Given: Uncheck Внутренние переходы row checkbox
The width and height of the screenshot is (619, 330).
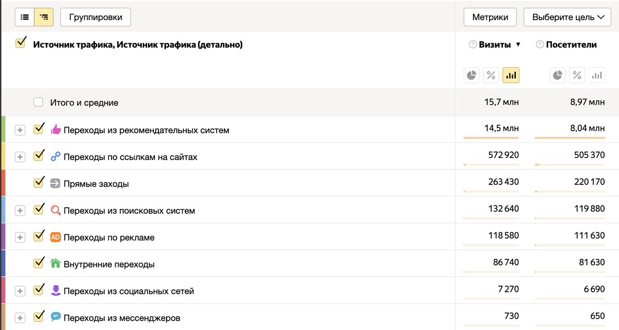Looking at the screenshot, I should (x=38, y=263).
